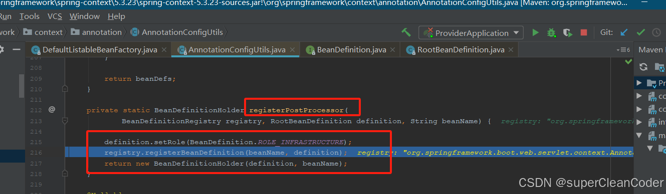Viewport: 666px width, 194px height.
Task: Click 'return beanDefs;' on line 209
Action: (140, 78)
